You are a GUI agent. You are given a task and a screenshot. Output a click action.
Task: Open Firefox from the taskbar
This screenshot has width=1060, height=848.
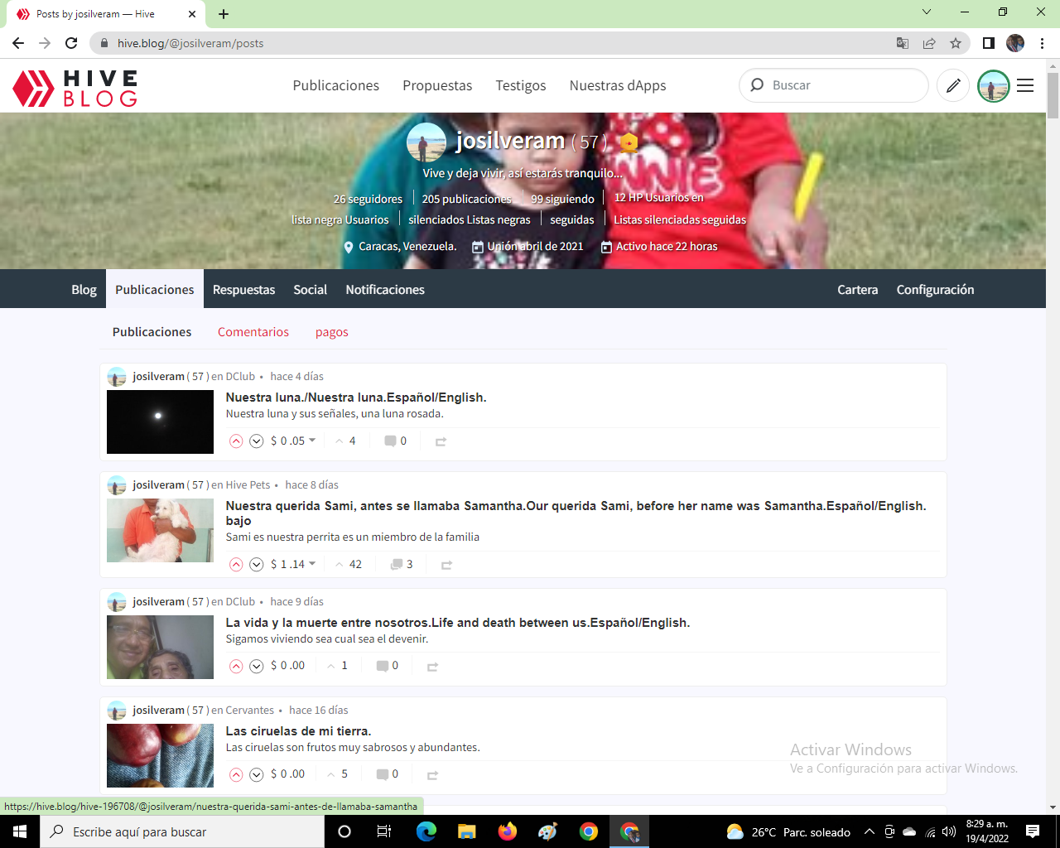(x=508, y=831)
